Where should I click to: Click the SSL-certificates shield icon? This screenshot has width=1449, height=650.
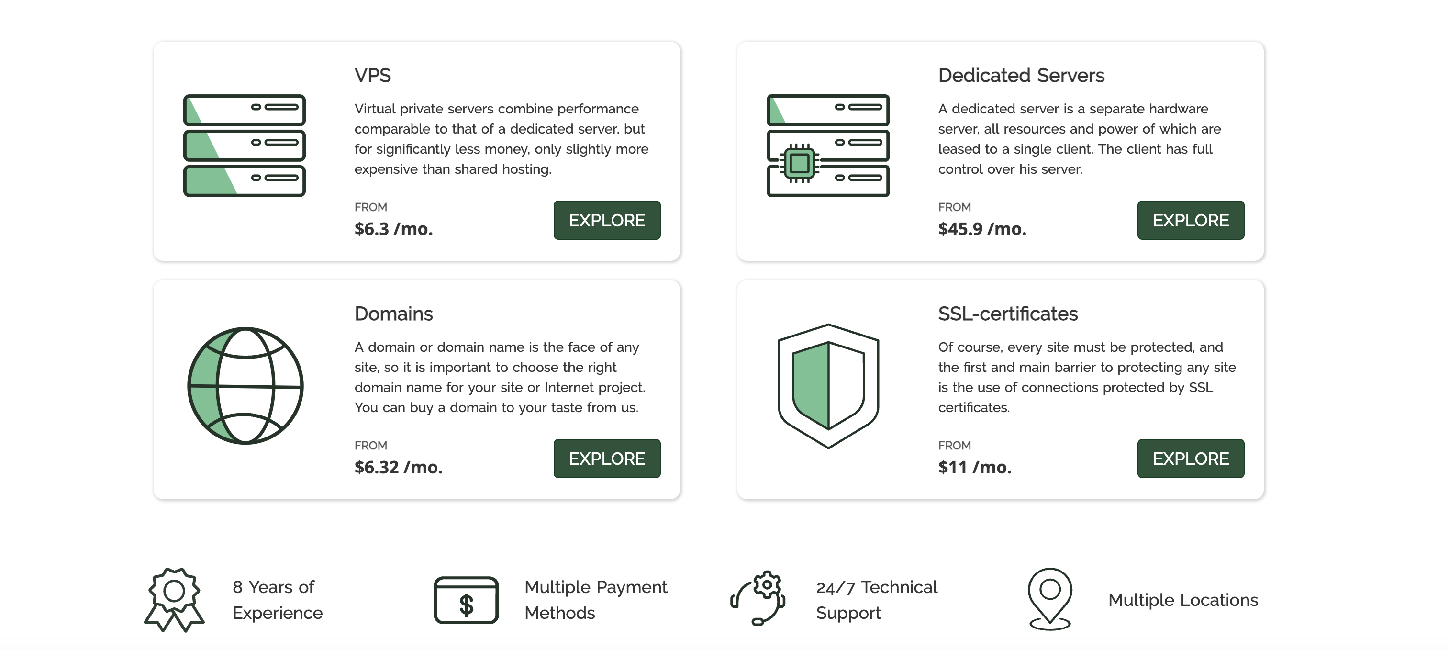(828, 386)
